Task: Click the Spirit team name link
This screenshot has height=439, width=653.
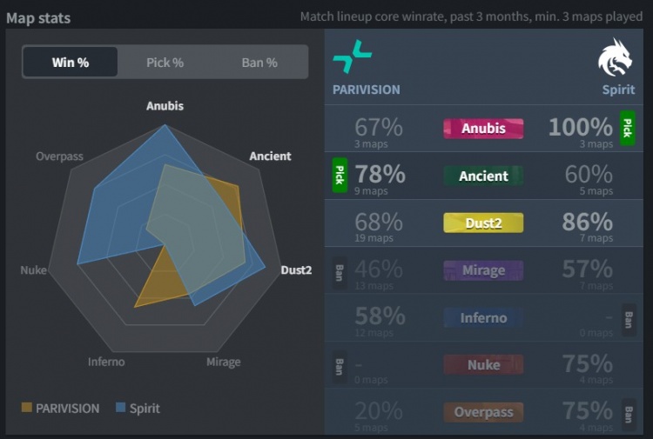Action: [618, 90]
